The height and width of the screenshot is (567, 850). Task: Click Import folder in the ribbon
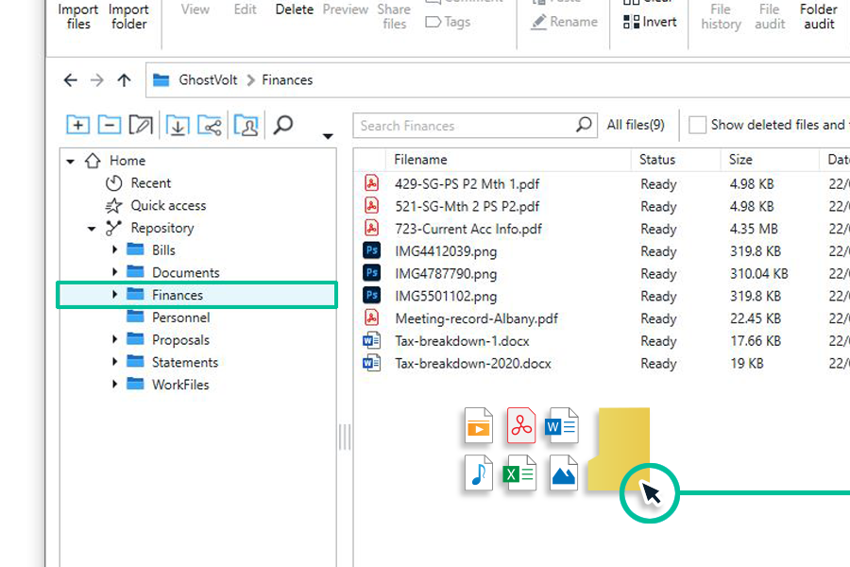pos(128,16)
